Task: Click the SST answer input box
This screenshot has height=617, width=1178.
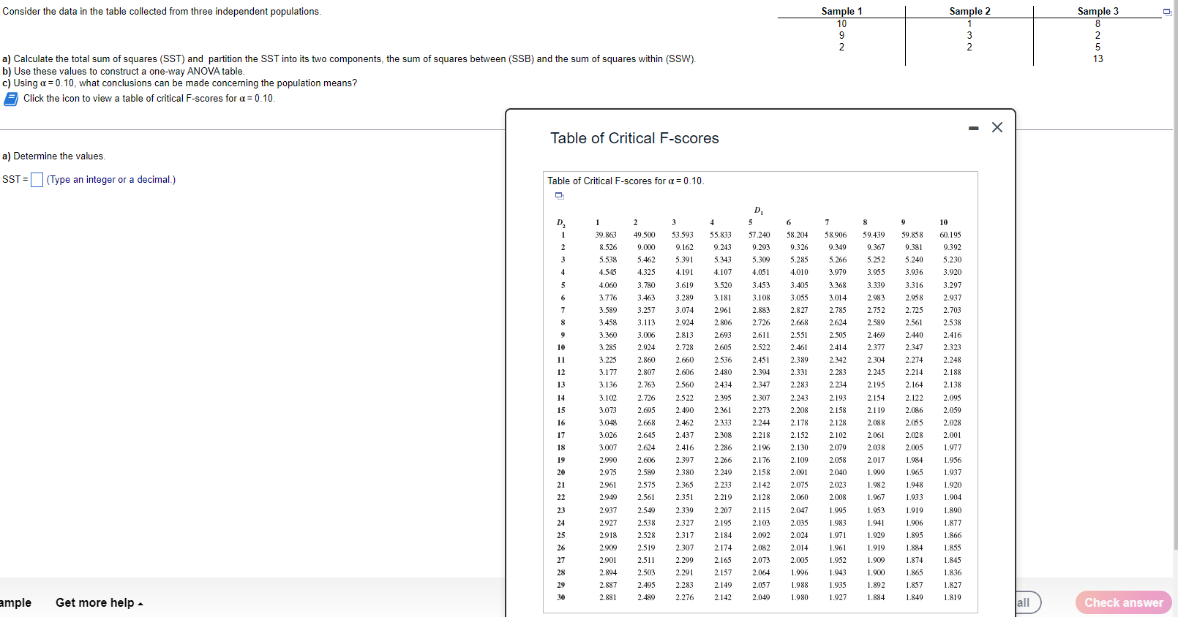Action: [x=37, y=180]
